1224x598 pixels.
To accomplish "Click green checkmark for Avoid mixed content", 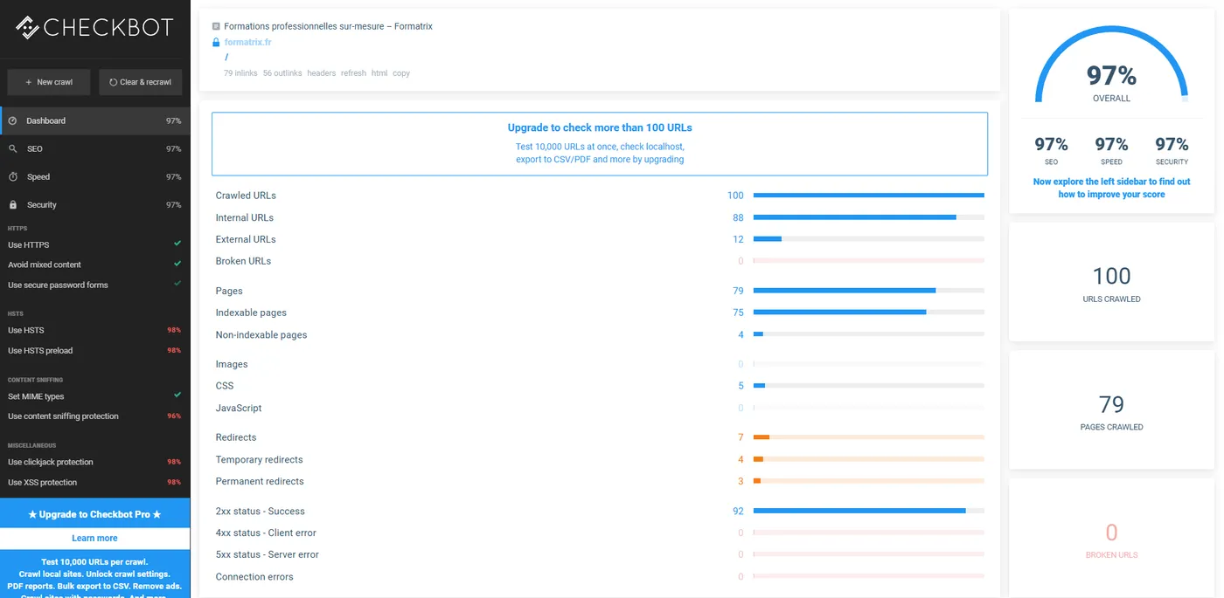I will [177, 264].
